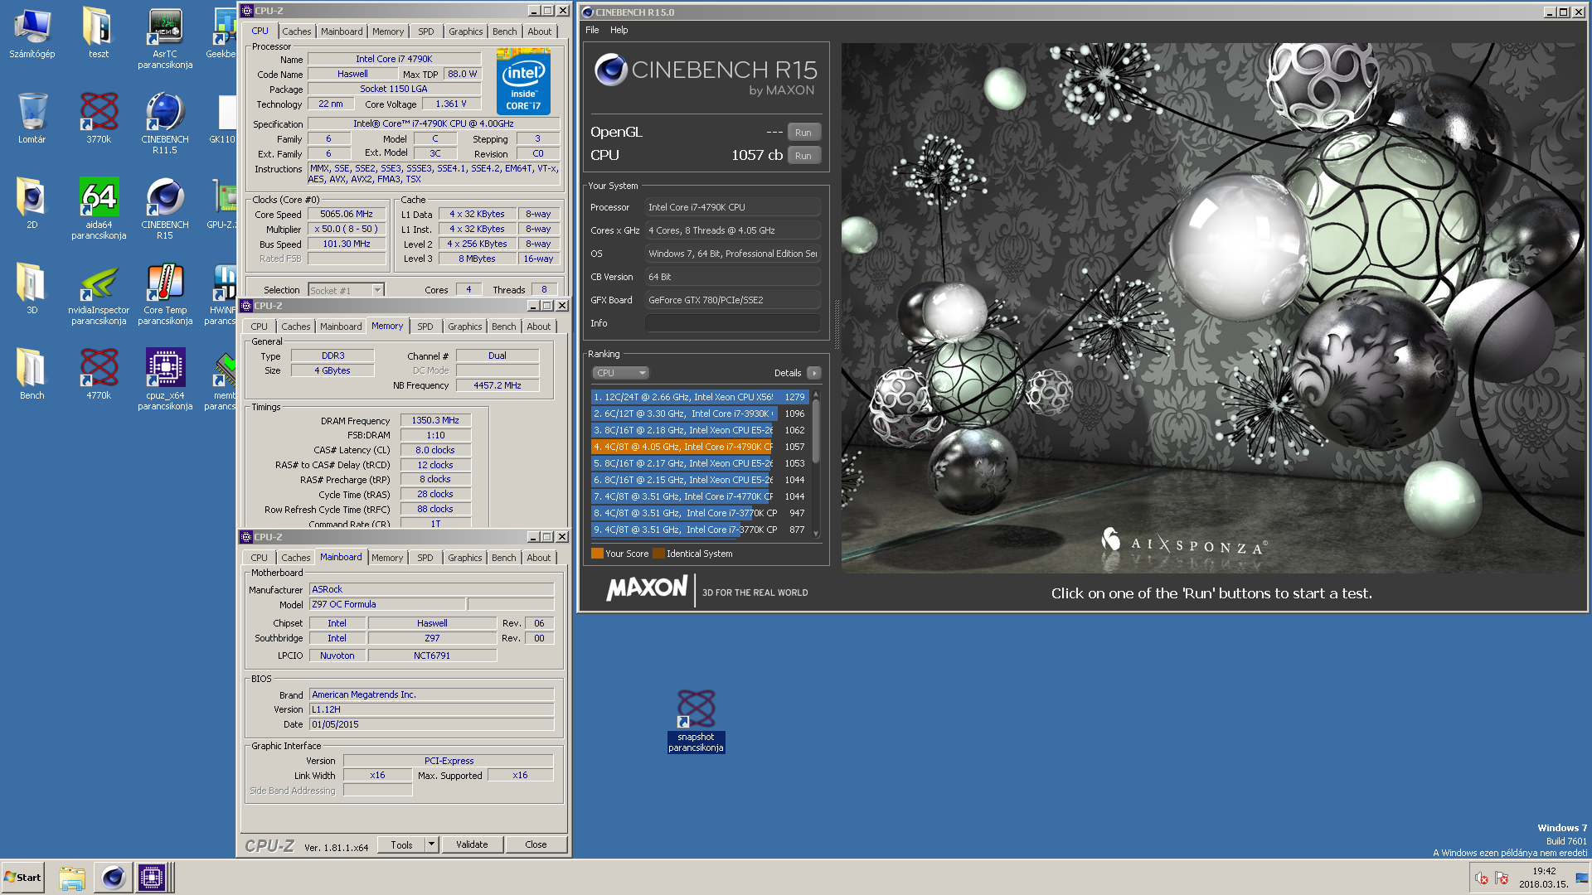Viewport: 1592px width, 895px height.
Task: Click the Your Score orange swatch
Action: point(597,554)
